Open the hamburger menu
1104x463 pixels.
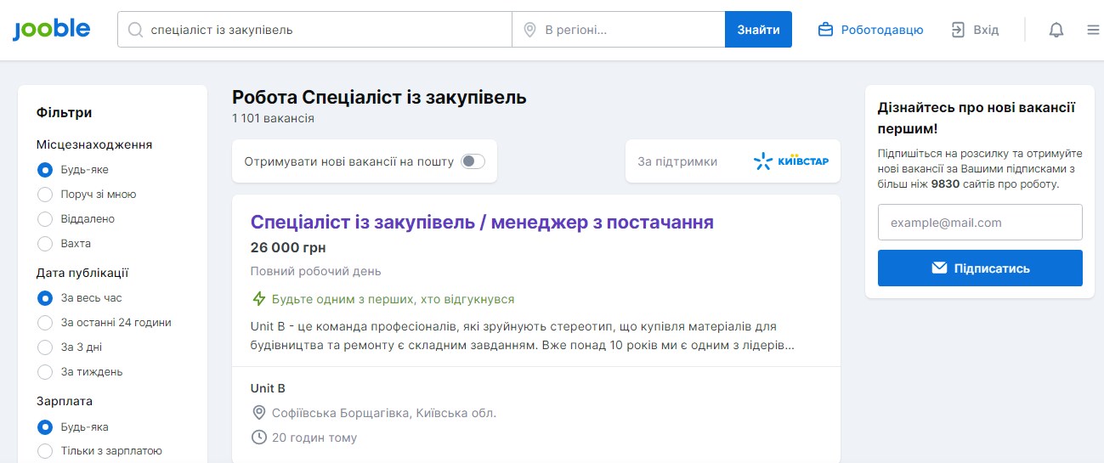(x=1093, y=30)
